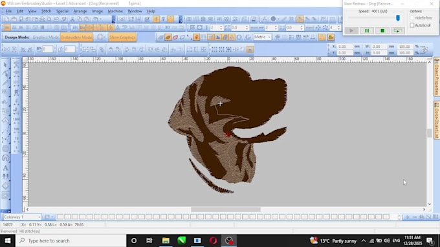Toggle the Show Graphics button

pyautogui.click(x=122, y=38)
